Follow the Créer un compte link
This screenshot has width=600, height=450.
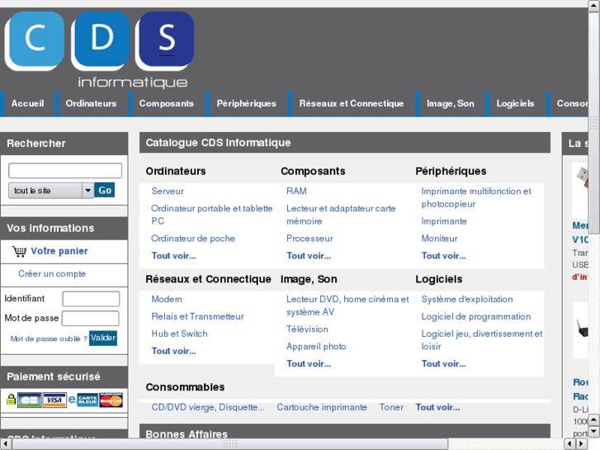click(x=52, y=274)
